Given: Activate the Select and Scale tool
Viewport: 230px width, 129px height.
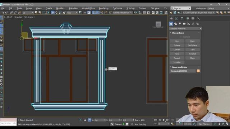Looking at the screenshot, I should [60, 13].
